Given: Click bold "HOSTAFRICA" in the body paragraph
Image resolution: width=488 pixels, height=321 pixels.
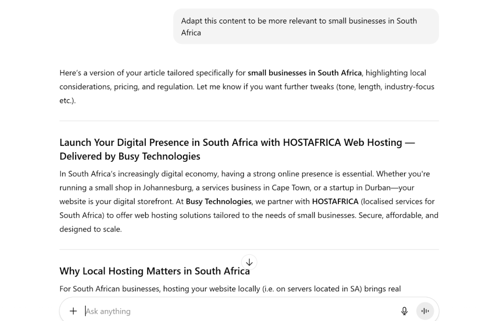Looking at the screenshot, I should click(x=335, y=201).
